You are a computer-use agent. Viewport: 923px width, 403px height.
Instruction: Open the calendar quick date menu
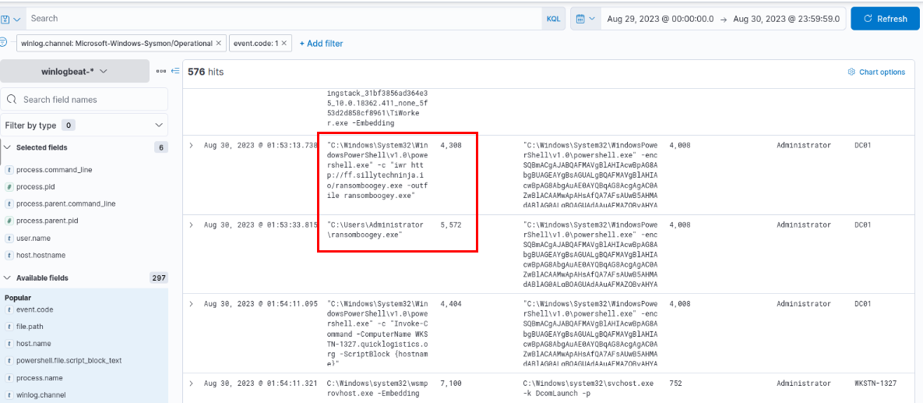(x=585, y=19)
